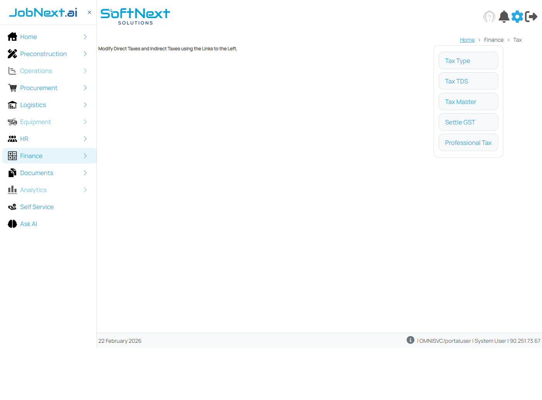Go to Home via breadcrumb link
This screenshot has width=542, height=400.
coord(467,40)
